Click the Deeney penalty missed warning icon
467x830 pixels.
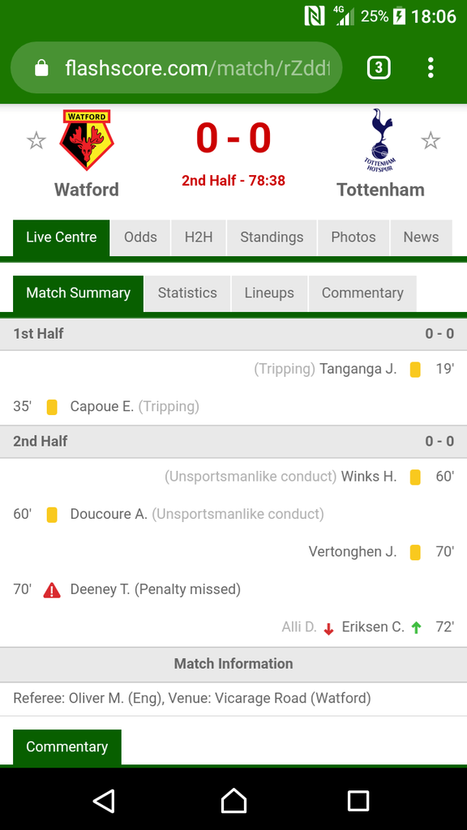pyautogui.click(x=52, y=590)
